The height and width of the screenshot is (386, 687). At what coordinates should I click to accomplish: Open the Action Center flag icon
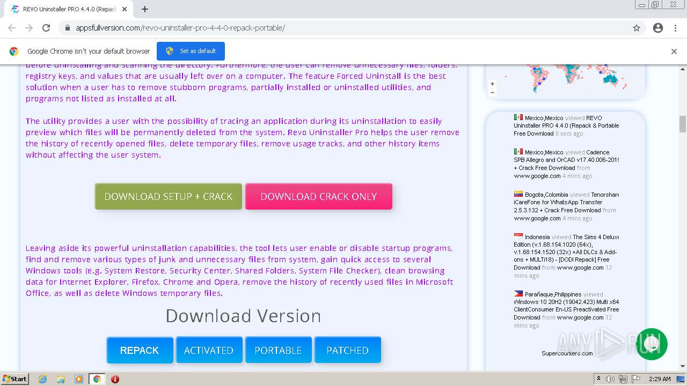click(636, 379)
